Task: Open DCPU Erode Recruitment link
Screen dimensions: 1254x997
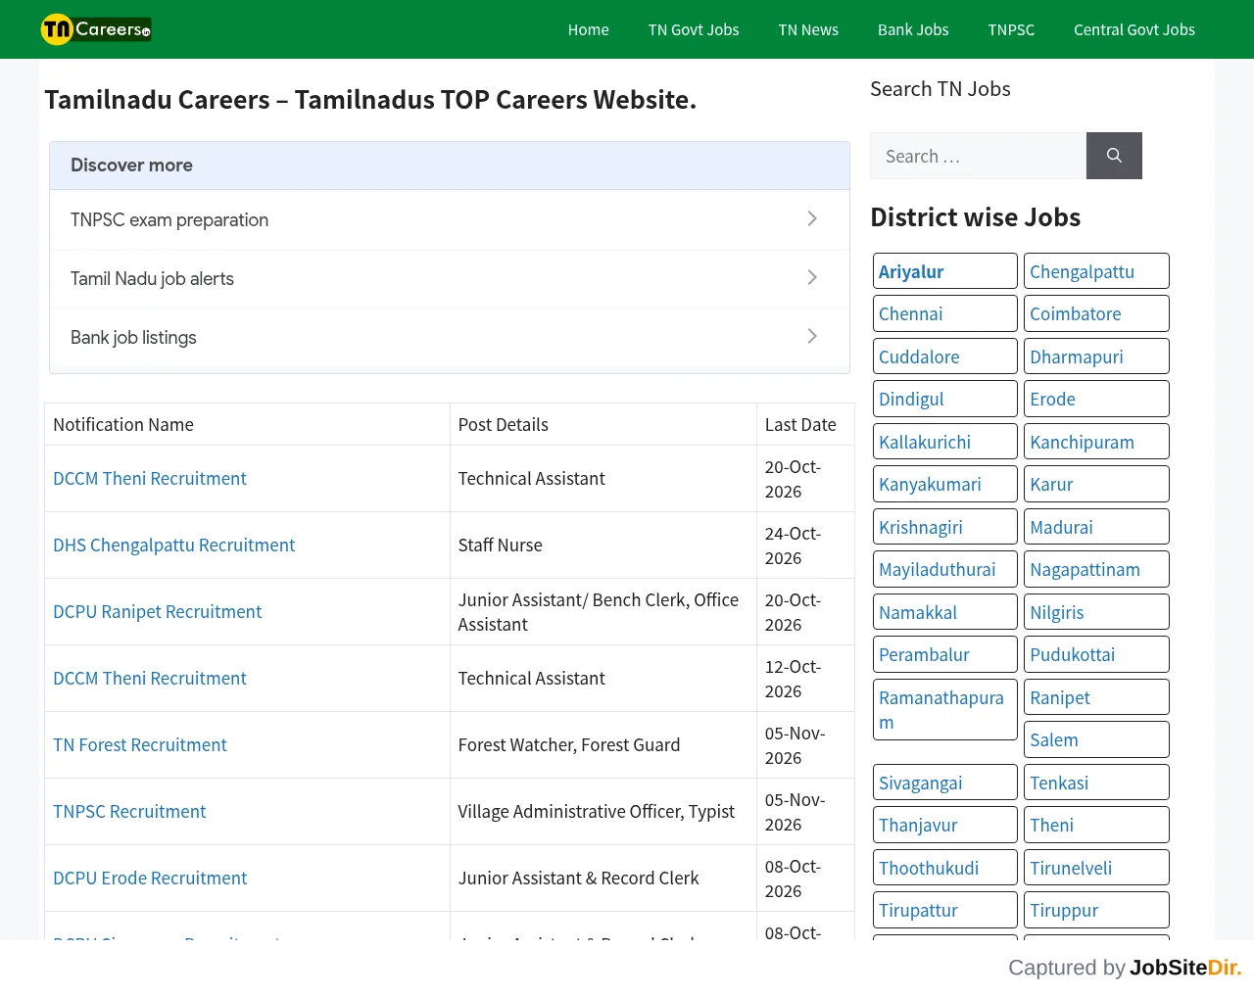Action: [x=150, y=878]
